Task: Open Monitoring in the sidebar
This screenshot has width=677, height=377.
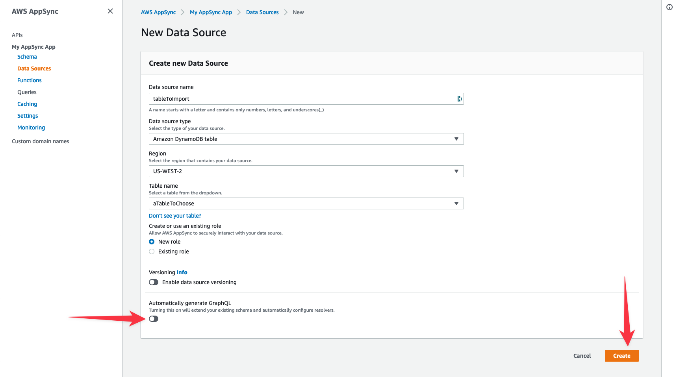Action: click(31, 128)
